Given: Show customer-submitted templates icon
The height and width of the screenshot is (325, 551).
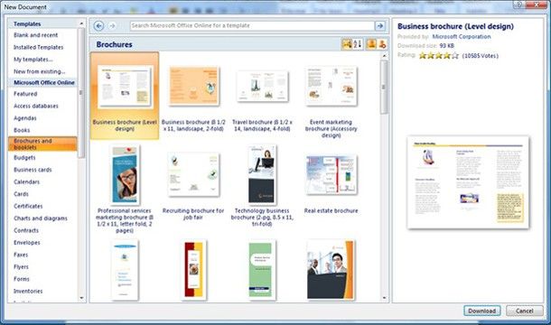Looking at the screenshot, I should click(371, 44).
